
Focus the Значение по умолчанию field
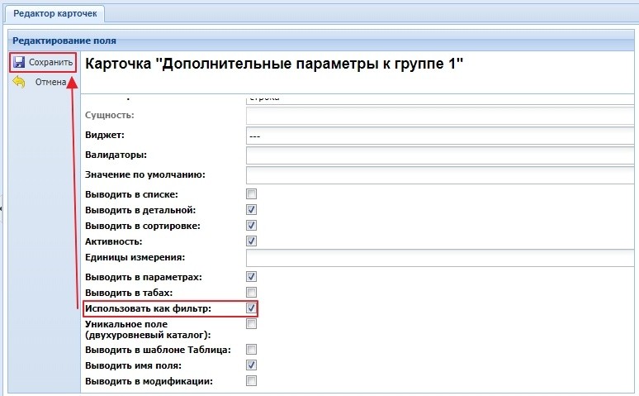click(442, 175)
